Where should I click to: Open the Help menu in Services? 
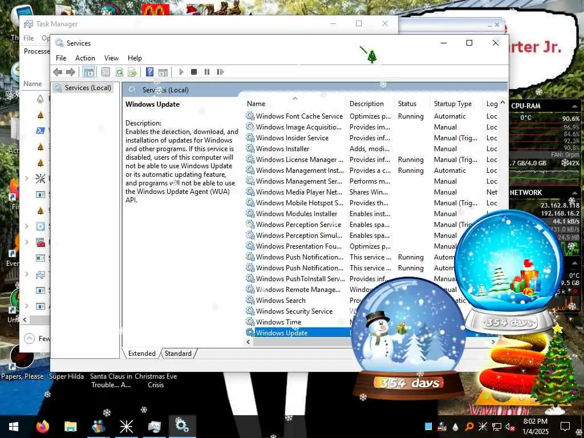[x=135, y=58]
